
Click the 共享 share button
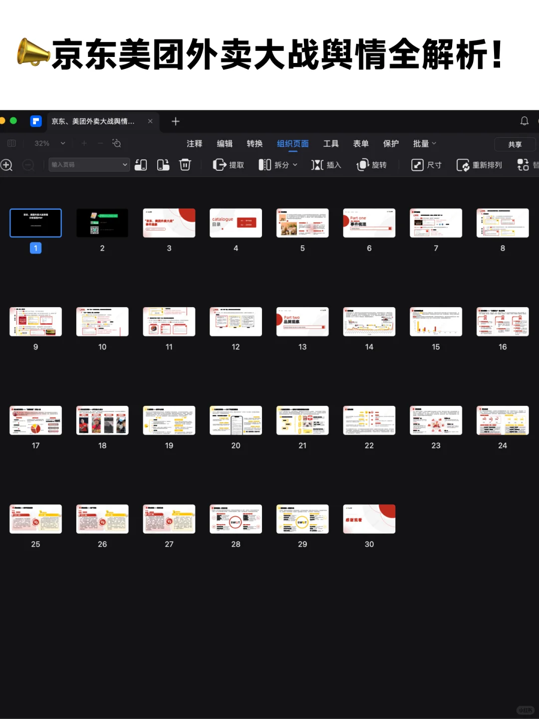point(515,144)
